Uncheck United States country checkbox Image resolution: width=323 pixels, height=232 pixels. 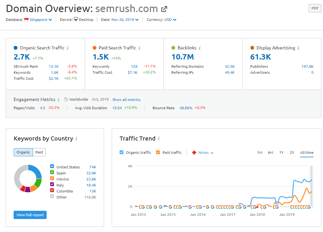(x=52, y=166)
